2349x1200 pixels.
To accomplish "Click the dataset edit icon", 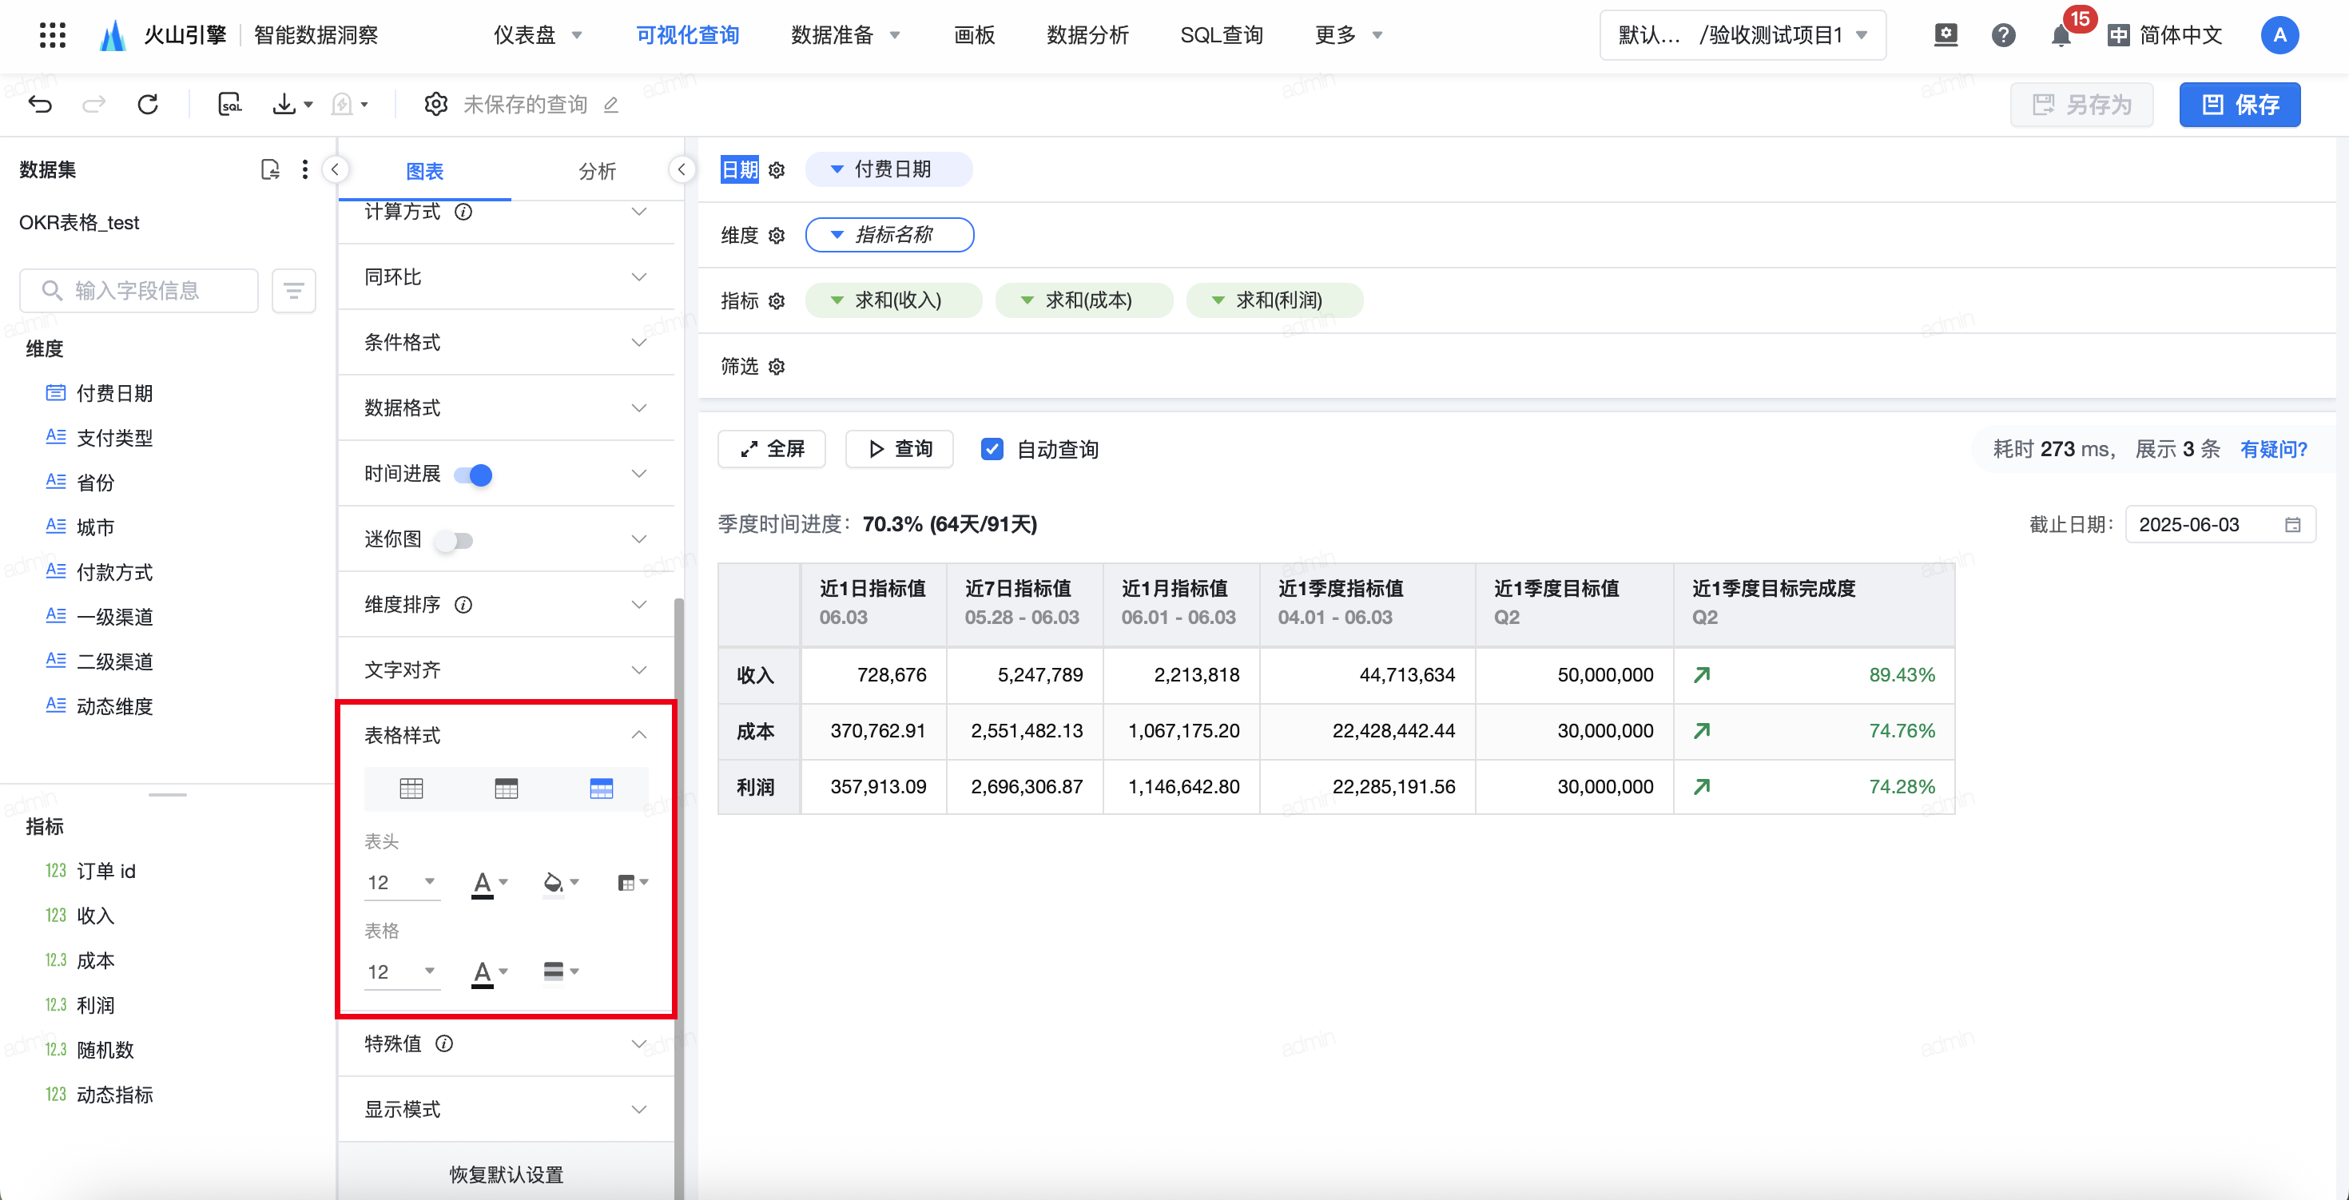I will (x=270, y=169).
